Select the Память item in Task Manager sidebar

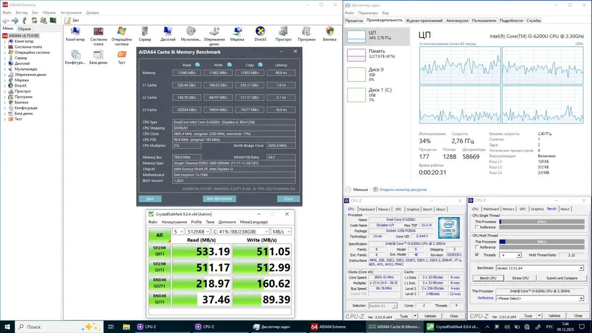(x=377, y=54)
